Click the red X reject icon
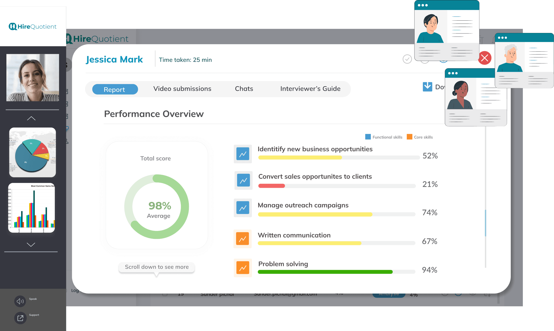The width and height of the screenshot is (554, 331). click(x=485, y=58)
